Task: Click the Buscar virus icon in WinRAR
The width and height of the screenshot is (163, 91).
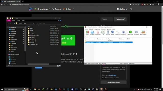Action: point(130,33)
